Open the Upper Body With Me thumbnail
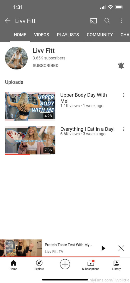This screenshot has height=283, width=130. click(30, 106)
